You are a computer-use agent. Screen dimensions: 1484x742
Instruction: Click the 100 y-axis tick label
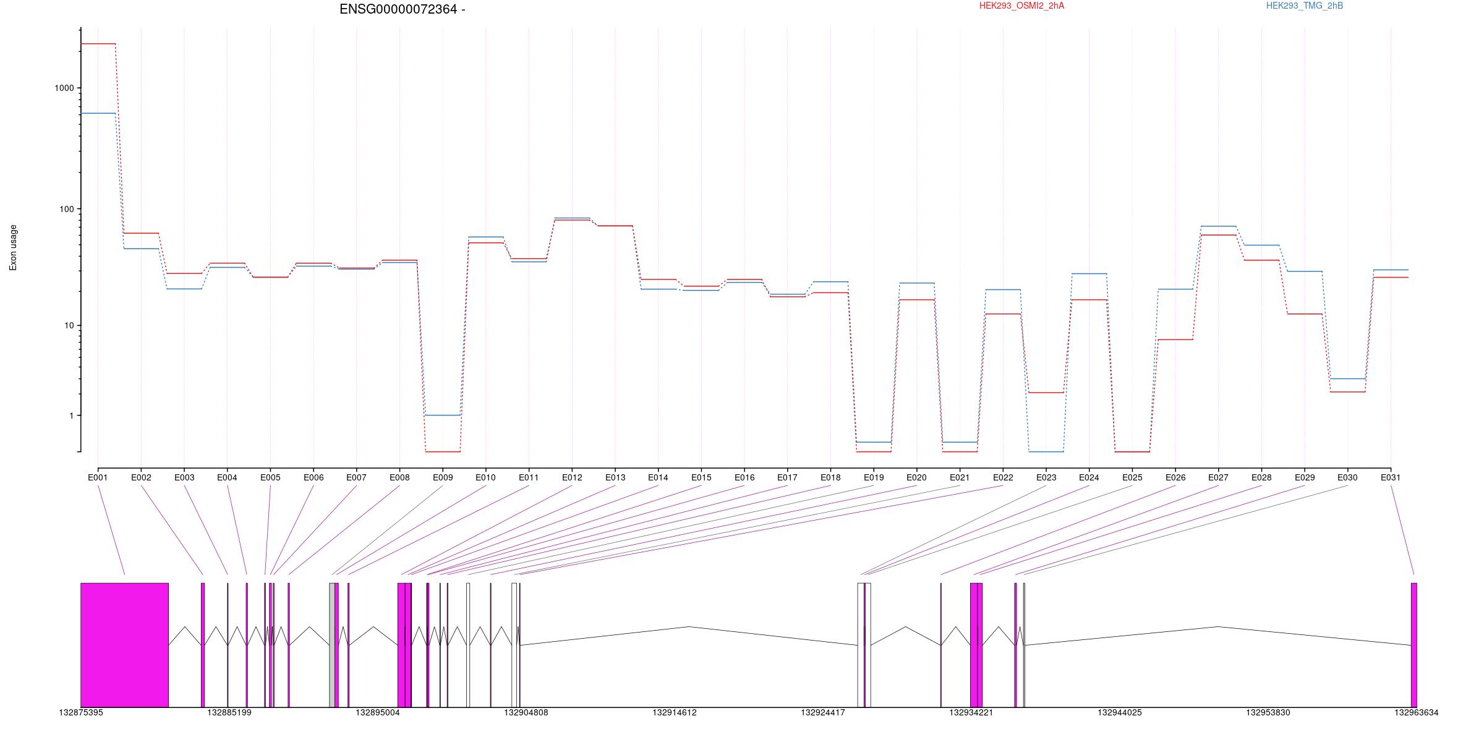(66, 209)
